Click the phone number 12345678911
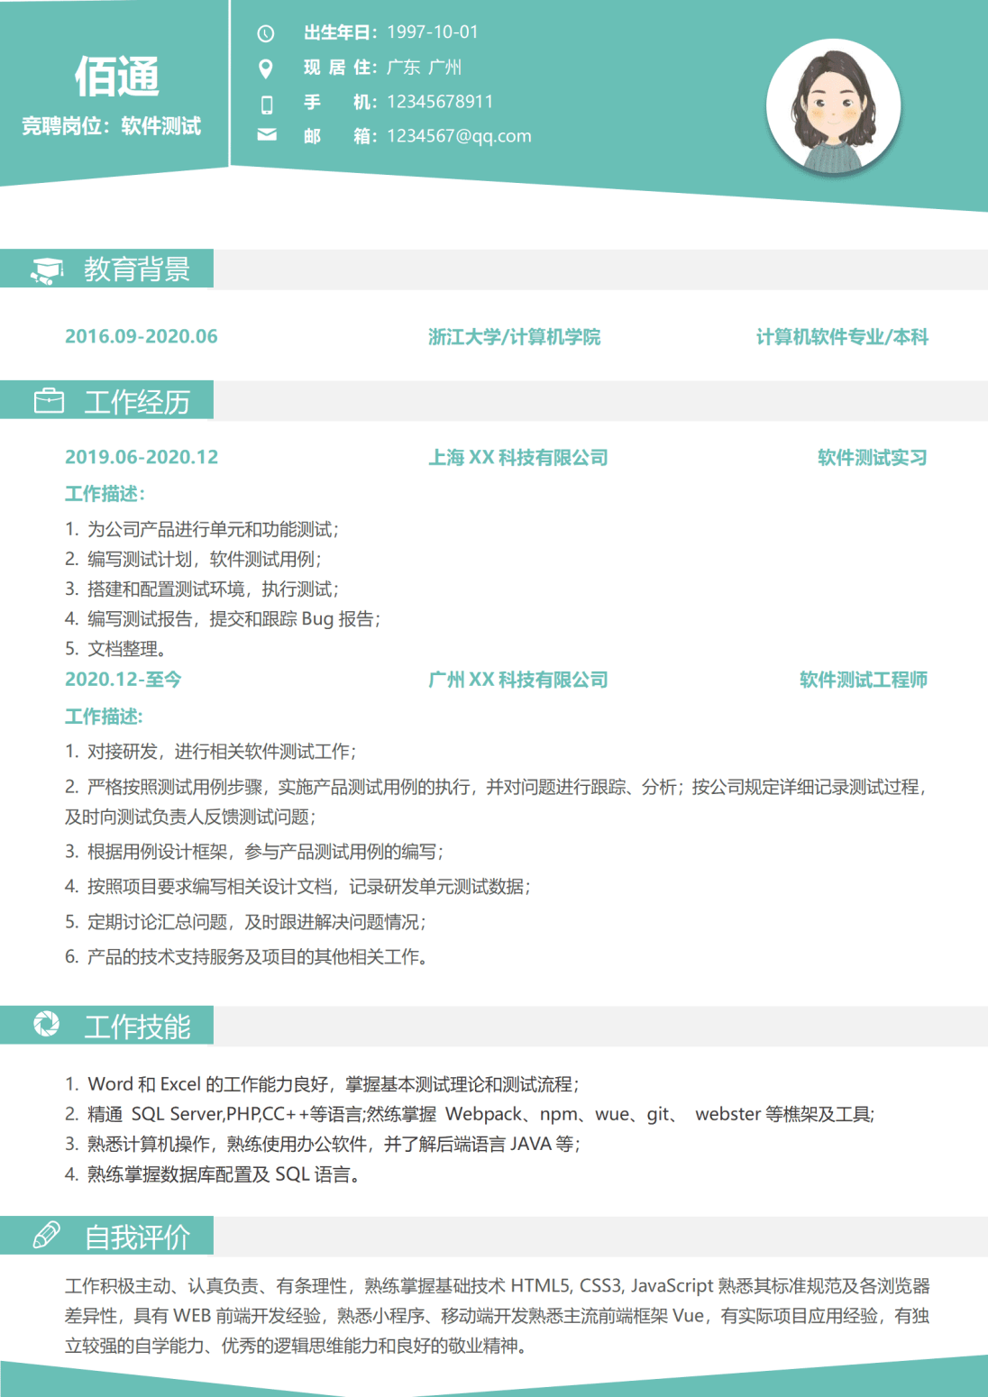The image size is (988, 1397). 440,102
